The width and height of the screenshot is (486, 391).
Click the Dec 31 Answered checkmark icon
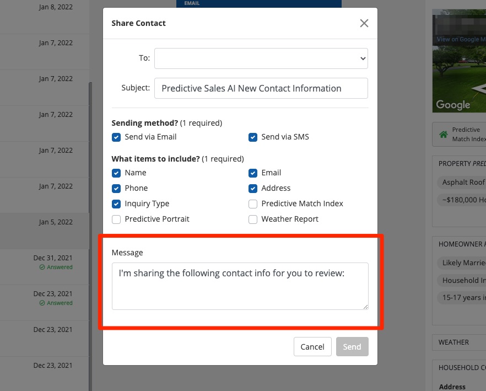pyautogui.click(x=42, y=267)
